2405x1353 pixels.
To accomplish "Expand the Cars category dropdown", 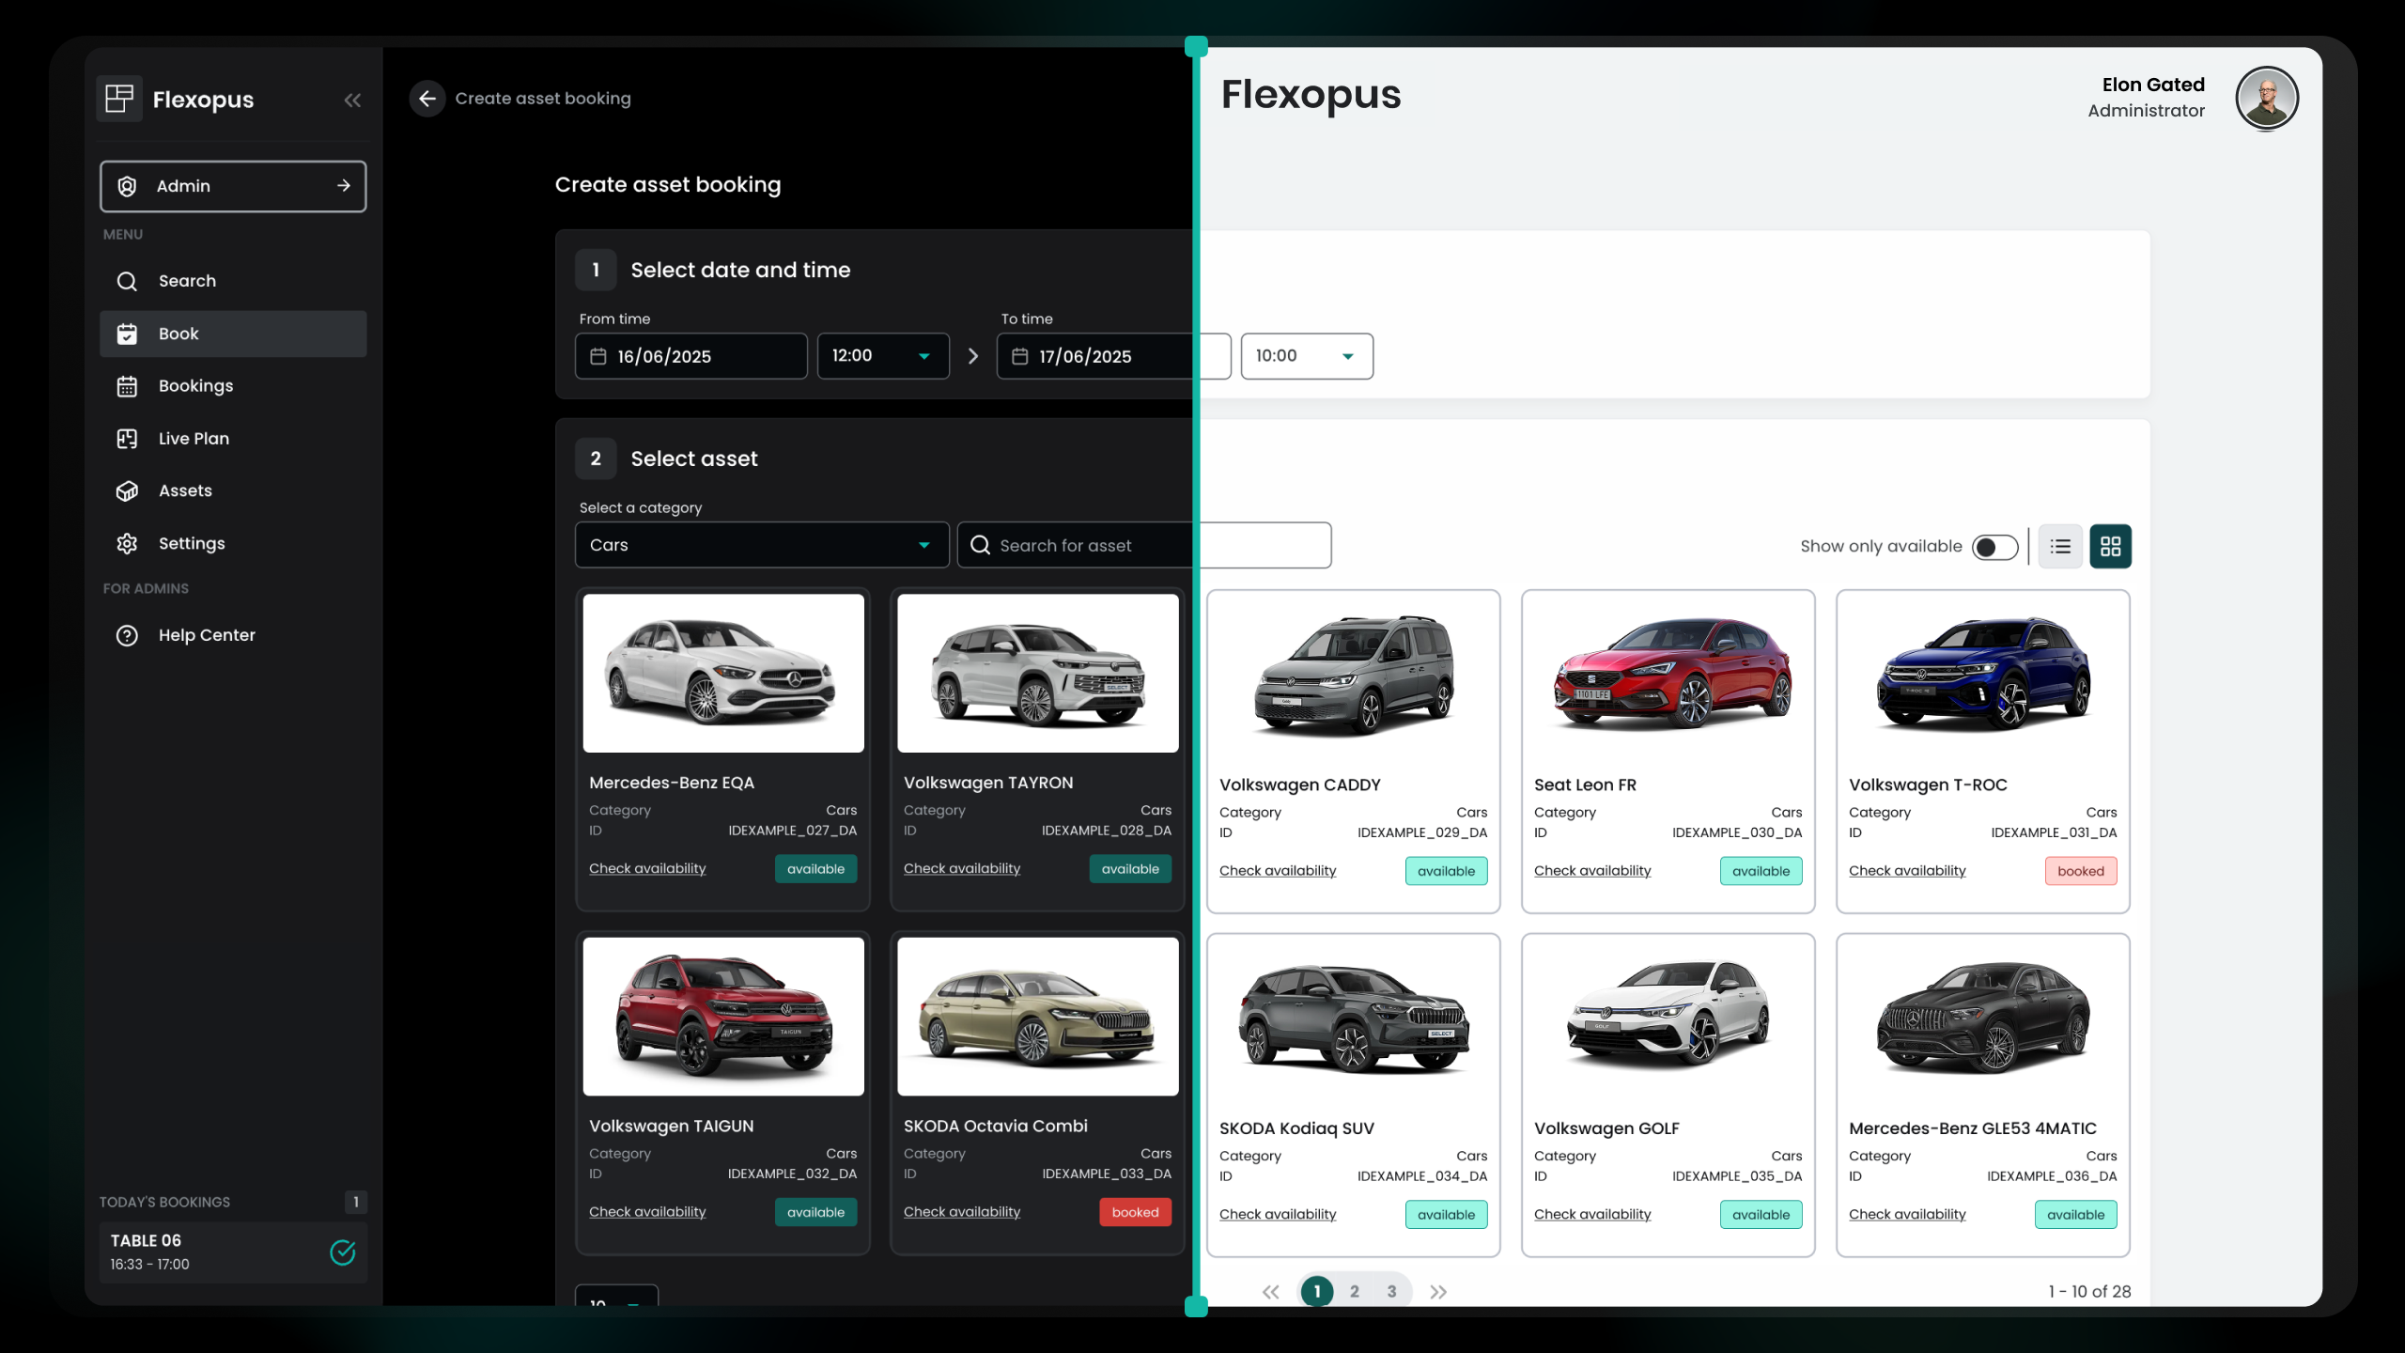I will [761, 545].
